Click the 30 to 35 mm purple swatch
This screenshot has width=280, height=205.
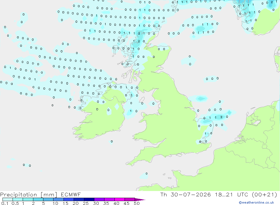pyautogui.click(x=99, y=199)
